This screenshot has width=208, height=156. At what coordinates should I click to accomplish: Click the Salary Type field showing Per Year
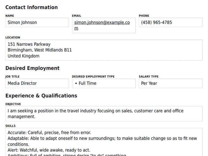[170, 83]
